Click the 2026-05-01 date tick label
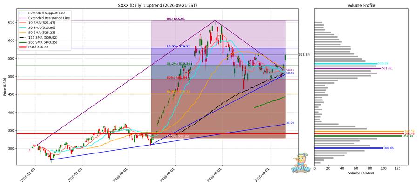Viewport: 419px width, 186px height. [x=168, y=175]
